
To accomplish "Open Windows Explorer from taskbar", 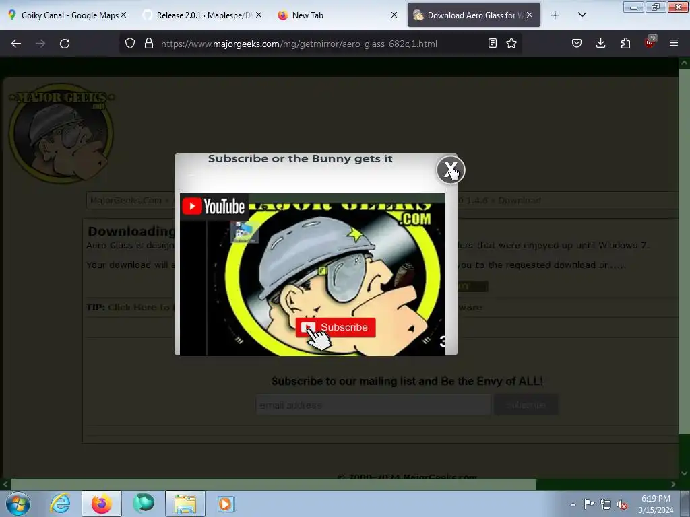I will tap(185, 504).
